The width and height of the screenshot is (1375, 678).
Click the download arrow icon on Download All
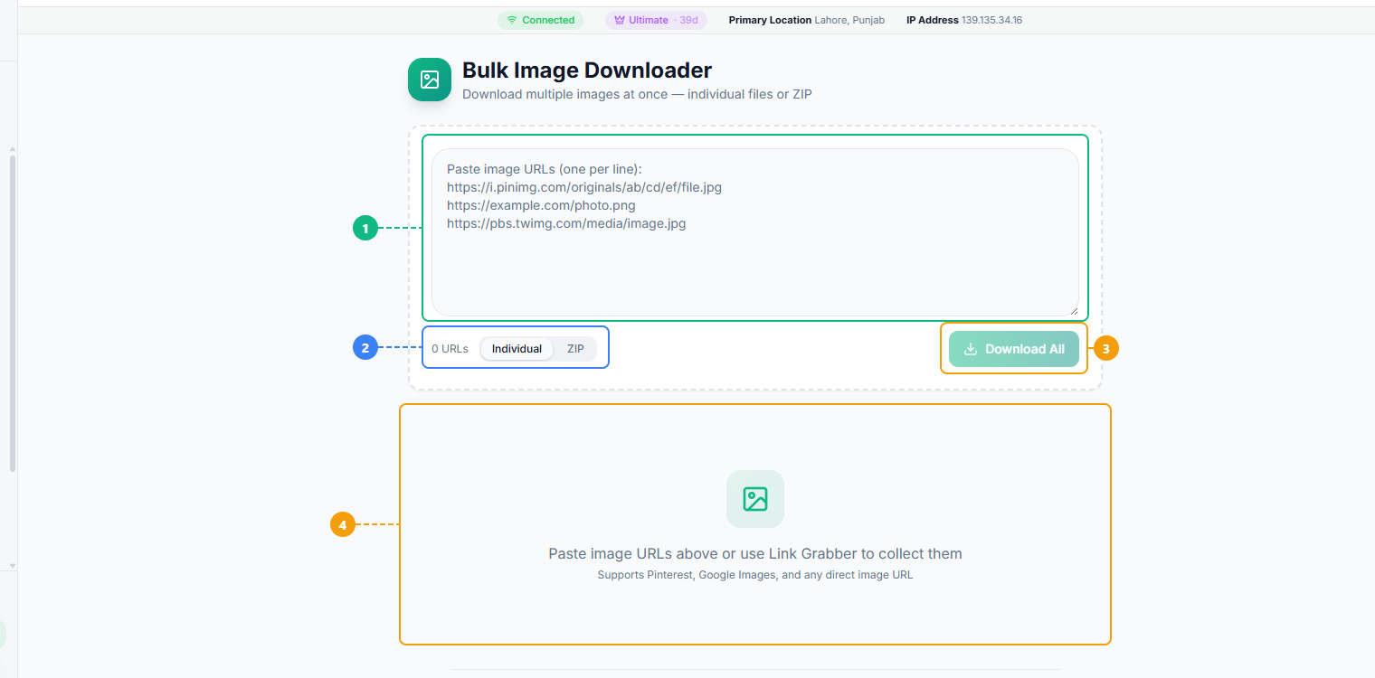pyautogui.click(x=971, y=349)
